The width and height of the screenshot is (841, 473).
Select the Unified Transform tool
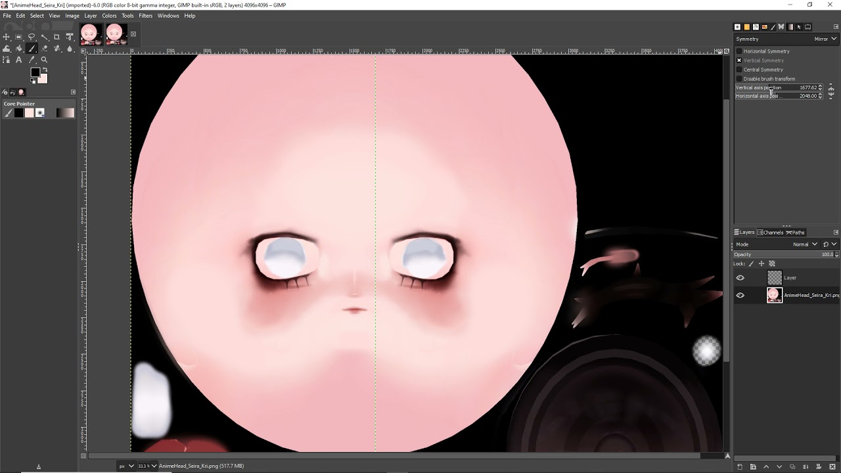point(70,37)
